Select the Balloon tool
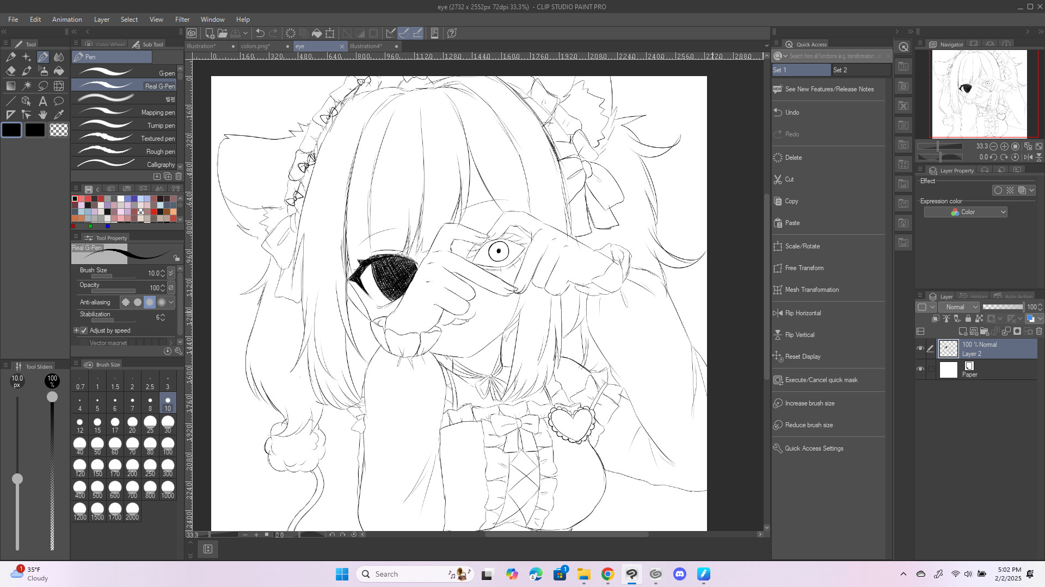The height and width of the screenshot is (587, 1045). [x=59, y=101]
